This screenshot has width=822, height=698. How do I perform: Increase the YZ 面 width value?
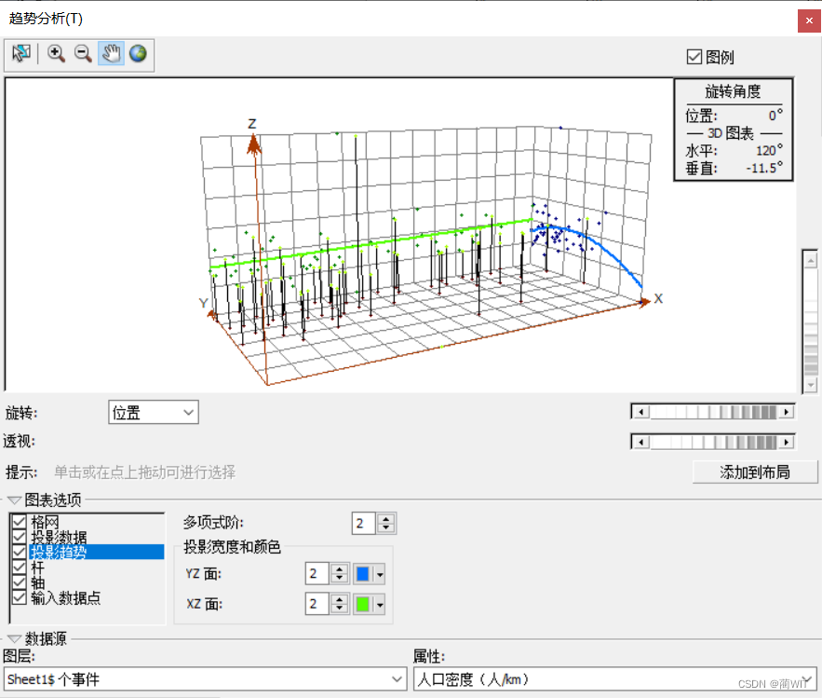tap(340, 568)
